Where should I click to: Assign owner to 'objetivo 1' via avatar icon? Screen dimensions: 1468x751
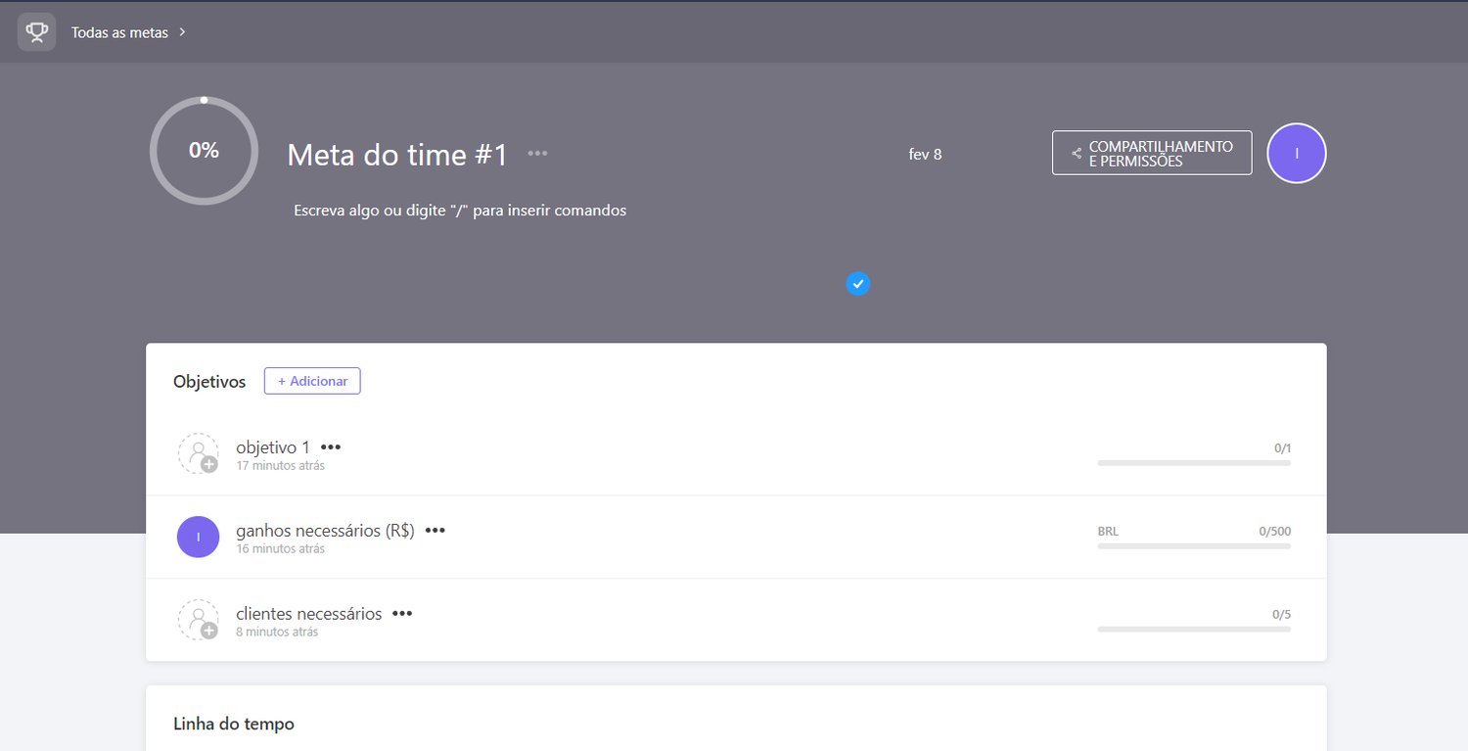pyautogui.click(x=199, y=454)
